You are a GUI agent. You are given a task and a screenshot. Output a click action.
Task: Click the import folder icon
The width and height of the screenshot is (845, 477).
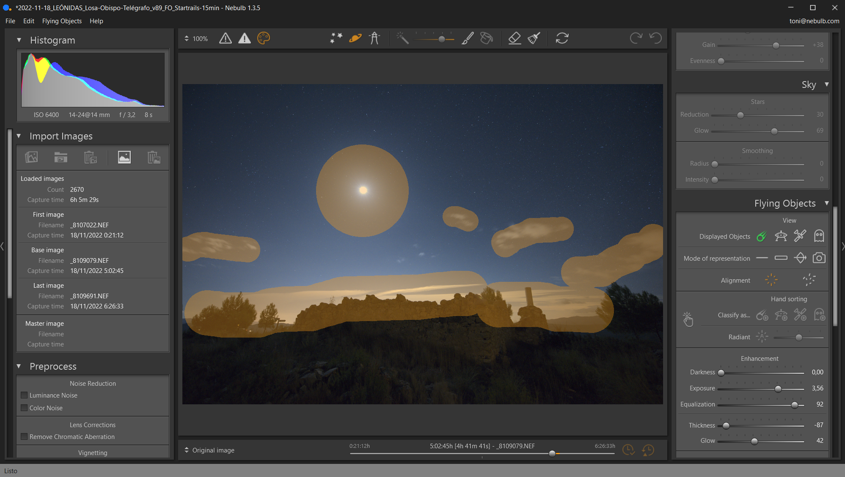pos(61,157)
